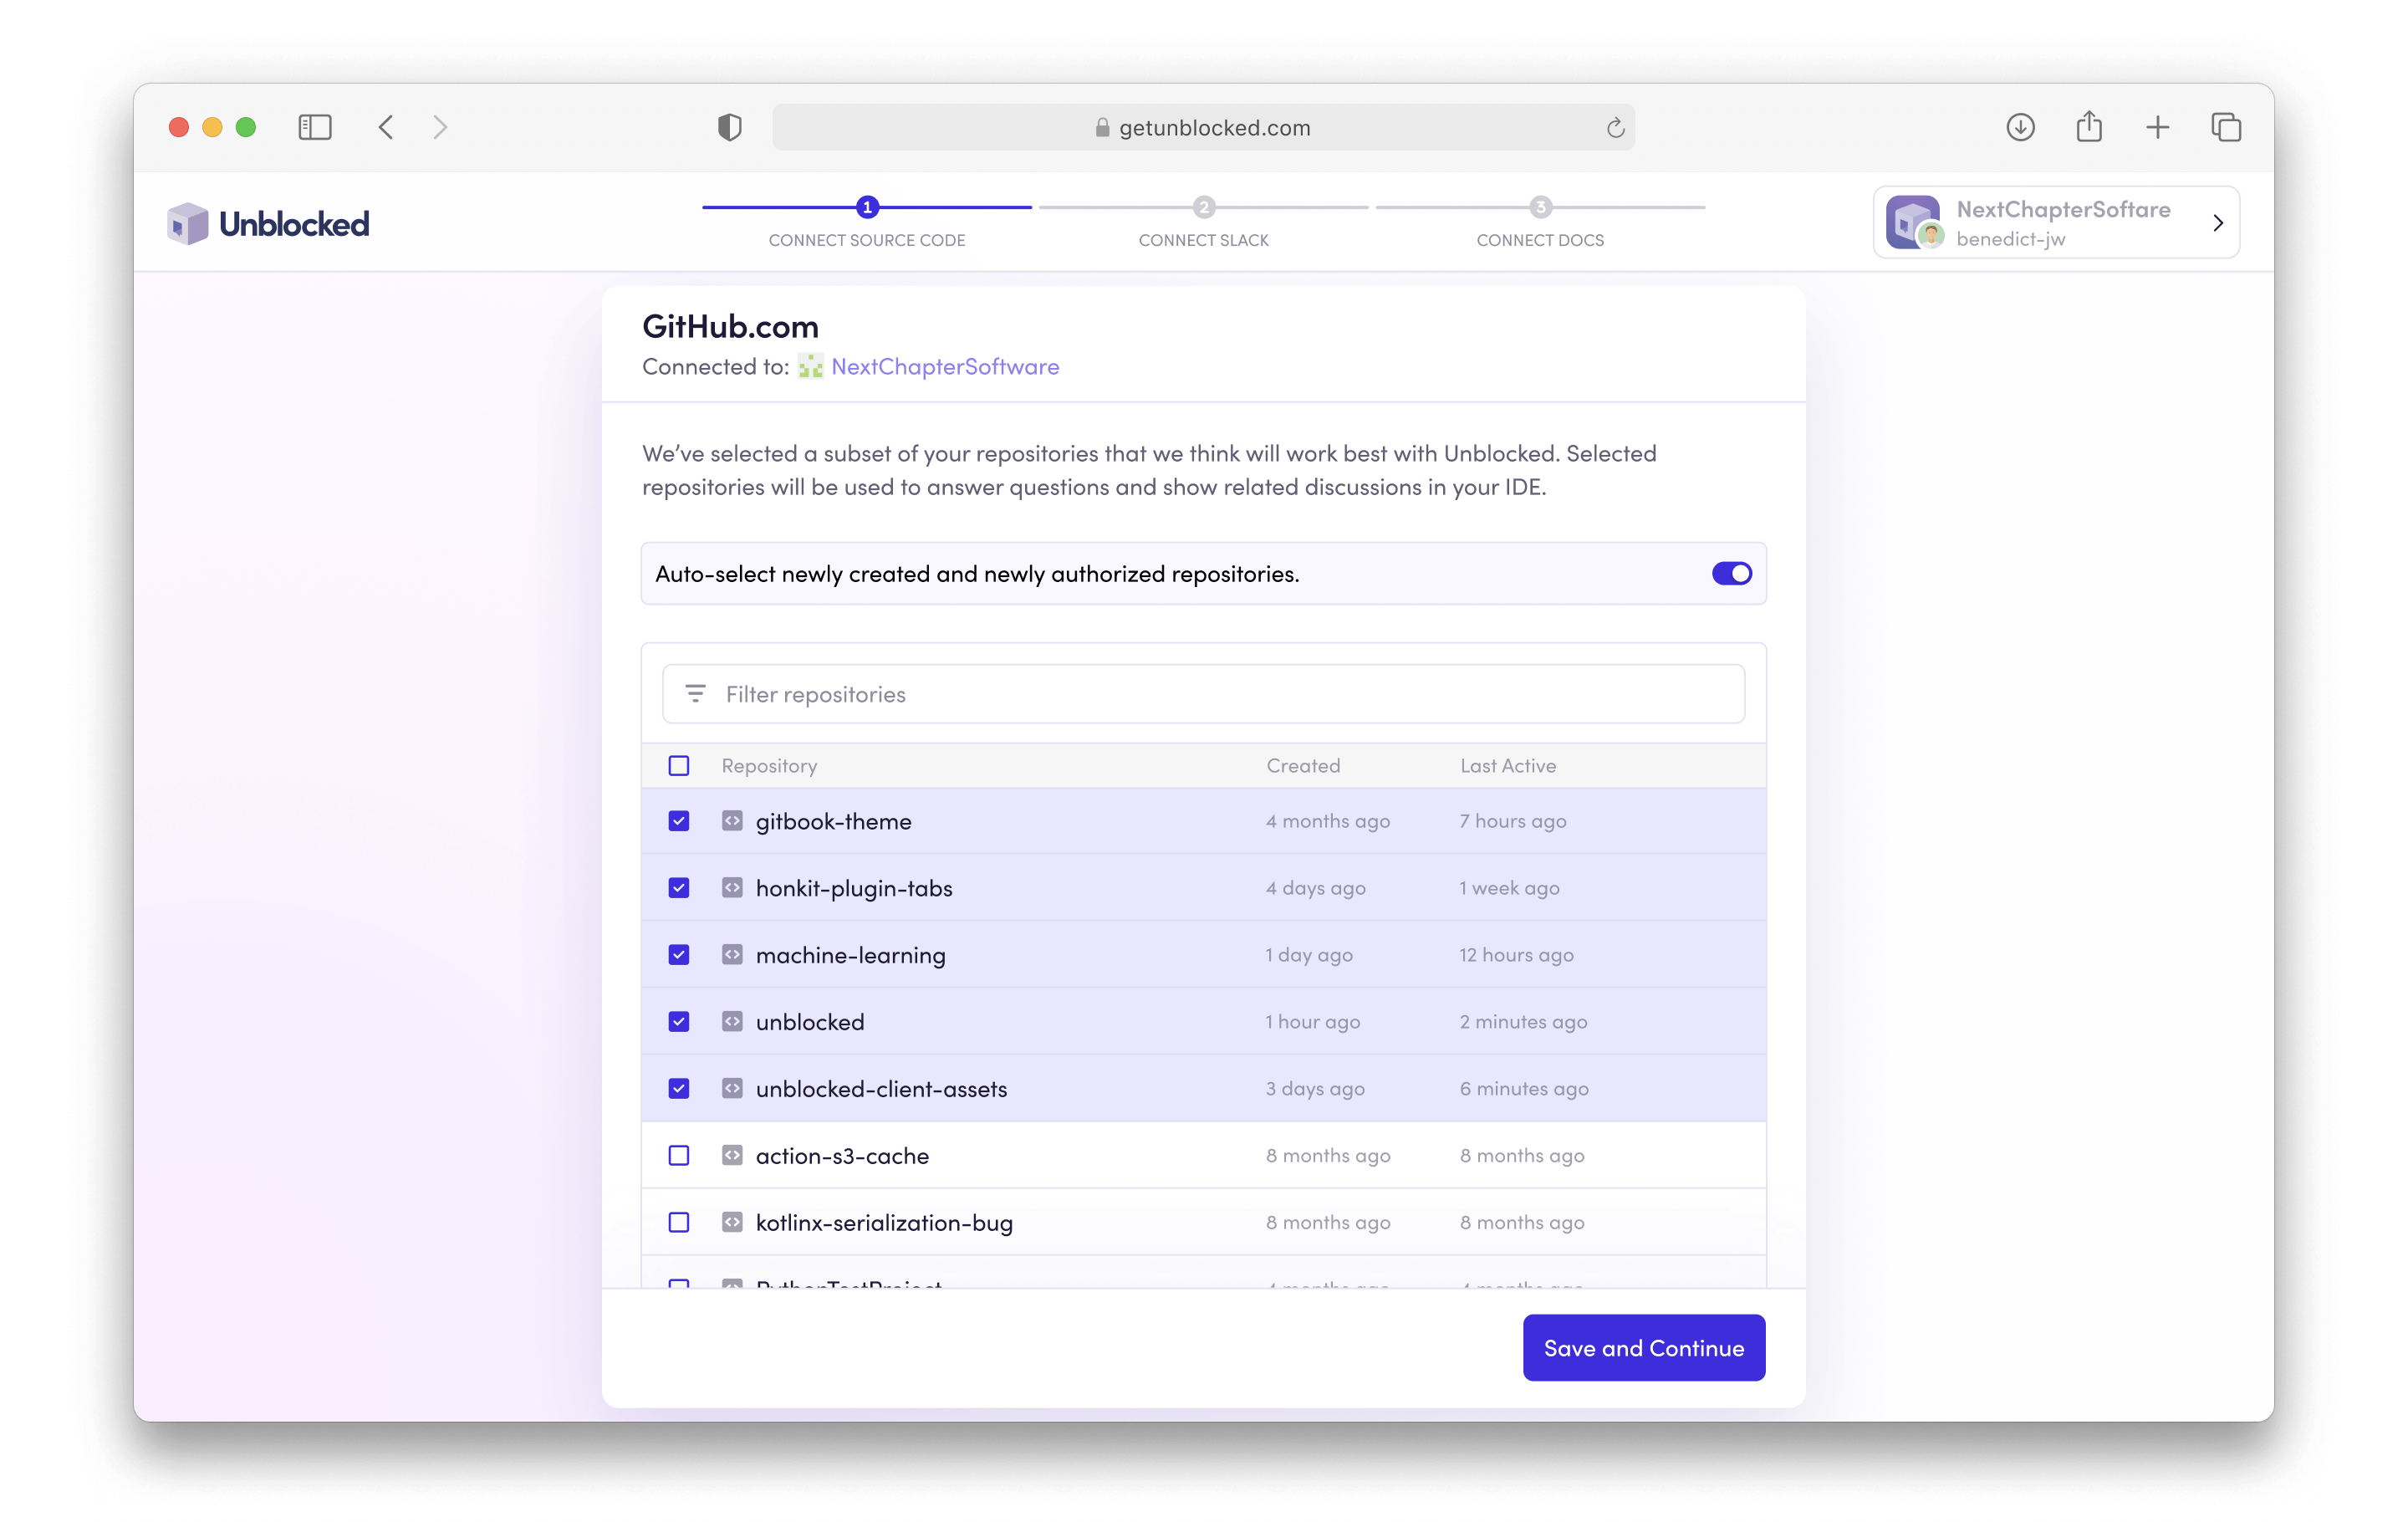Click getunblocked.com address bar
This screenshot has height=1522, width=2408.
(x=1203, y=127)
